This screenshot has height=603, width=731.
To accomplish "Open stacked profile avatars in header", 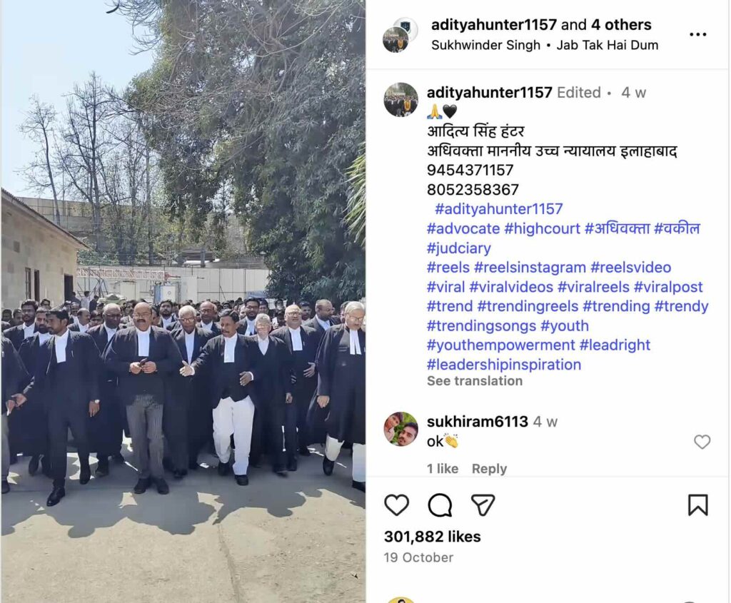I will point(400,35).
